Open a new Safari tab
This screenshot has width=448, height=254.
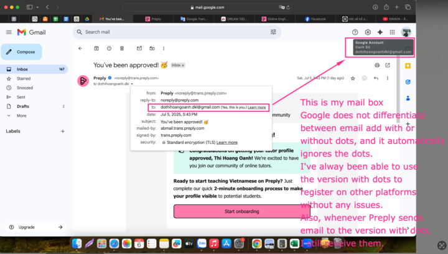tap(397, 7)
